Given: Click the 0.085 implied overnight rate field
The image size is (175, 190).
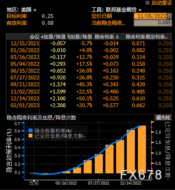Looking at the screenshot, I should point(153,23).
